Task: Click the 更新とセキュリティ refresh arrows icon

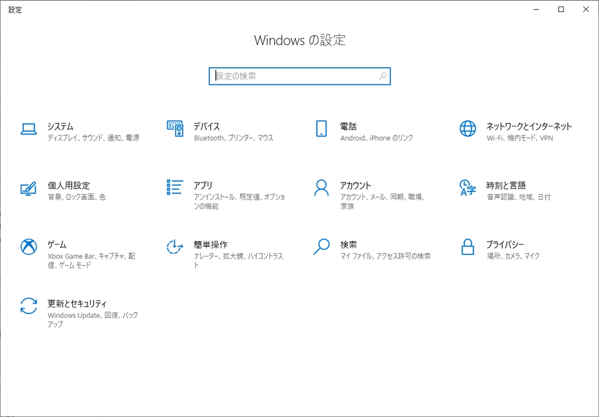Action: pos(29,306)
